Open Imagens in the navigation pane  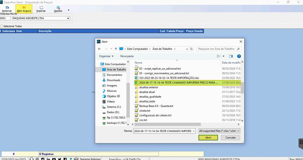pyautogui.click(x=110, y=86)
